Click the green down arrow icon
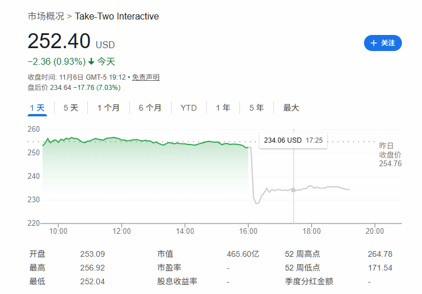Viewport: 422px width, 294px height. [91, 61]
